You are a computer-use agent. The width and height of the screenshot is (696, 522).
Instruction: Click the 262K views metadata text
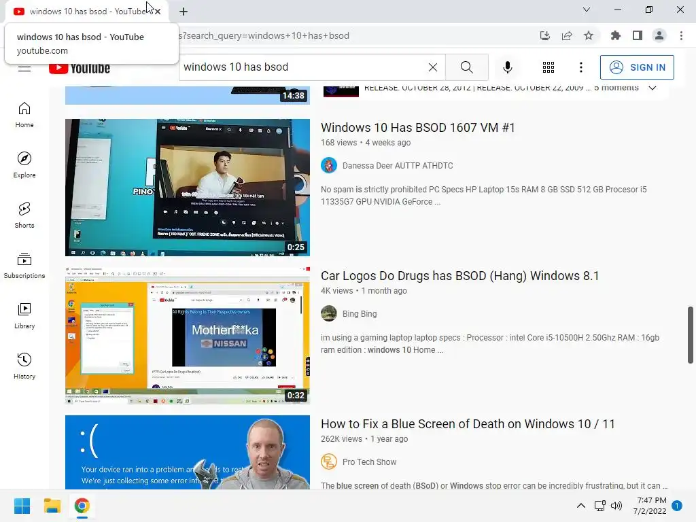341,439
